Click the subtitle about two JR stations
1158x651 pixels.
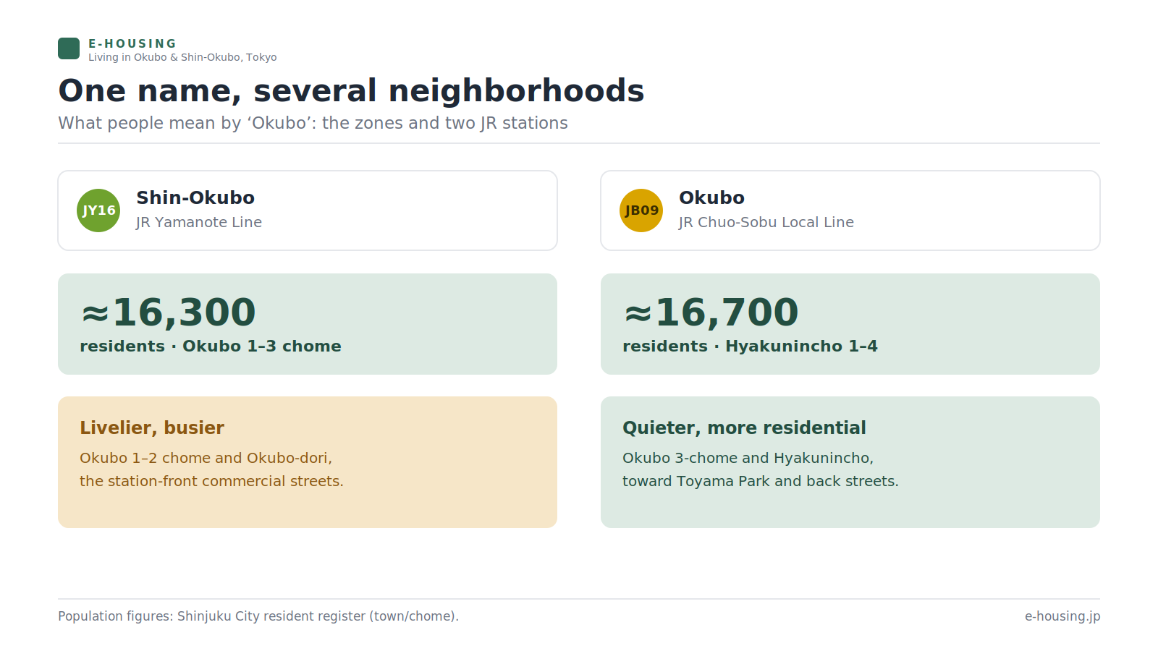[313, 123]
